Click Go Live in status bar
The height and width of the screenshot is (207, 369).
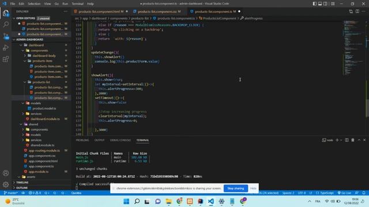coord(344,193)
